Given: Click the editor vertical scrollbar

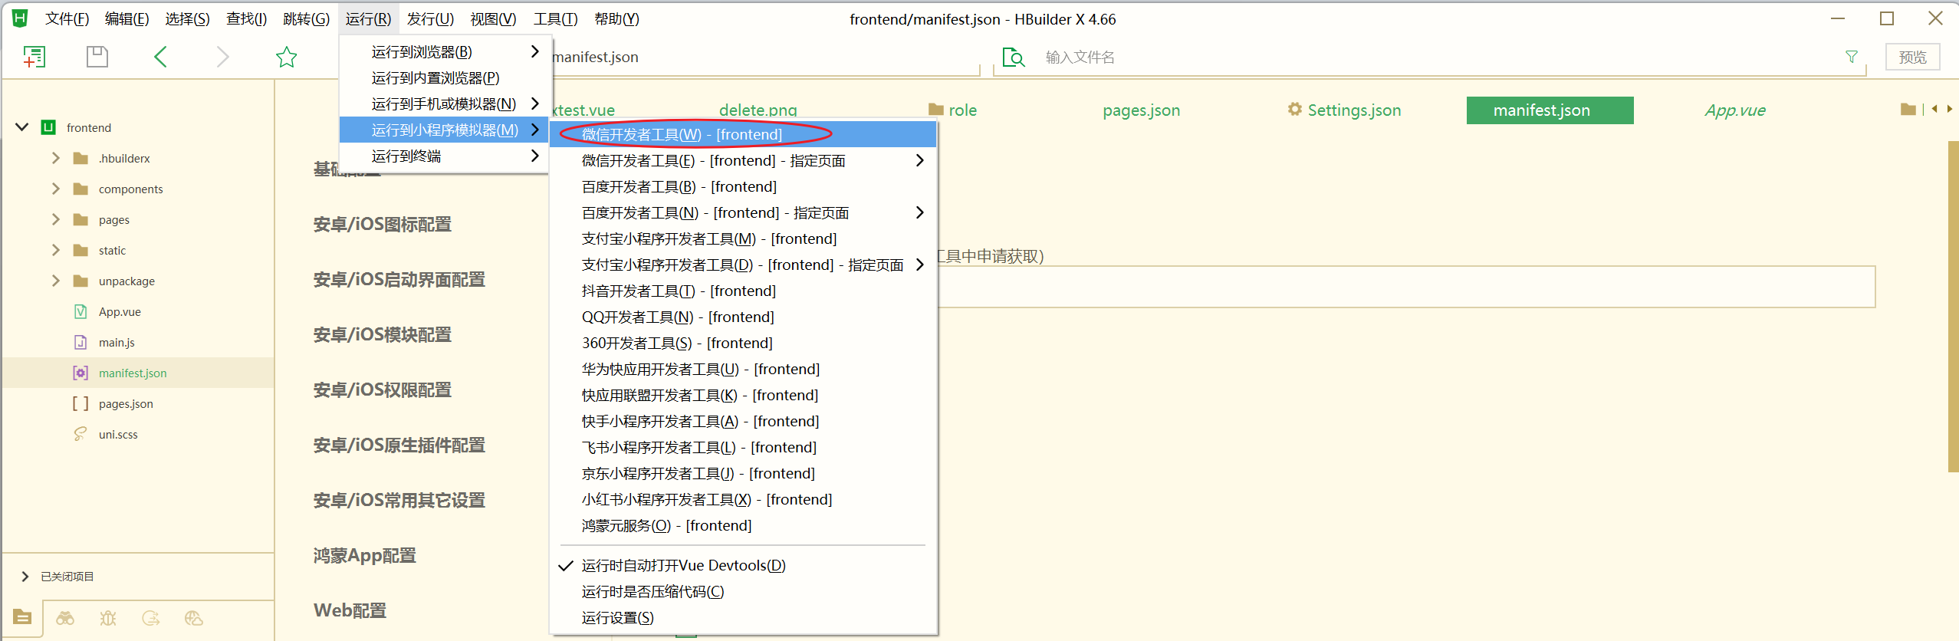Looking at the screenshot, I should point(1953,307).
